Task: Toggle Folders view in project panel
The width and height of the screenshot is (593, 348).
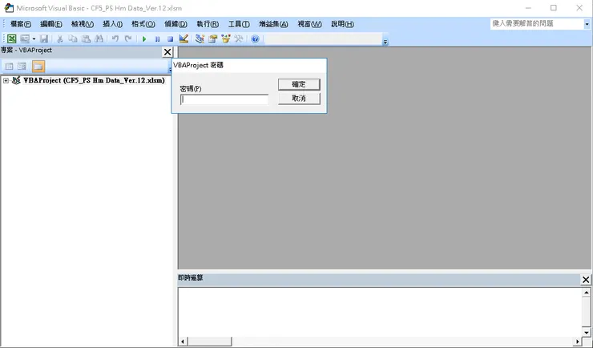Action: (x=38, y=67)
